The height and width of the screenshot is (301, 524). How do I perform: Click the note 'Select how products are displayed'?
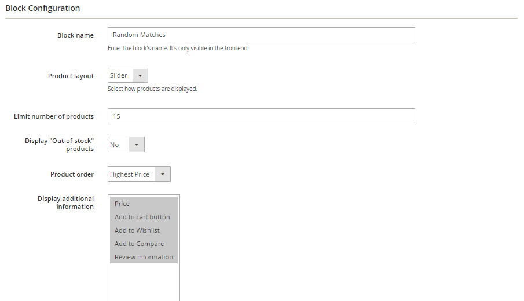pos(152,89)
